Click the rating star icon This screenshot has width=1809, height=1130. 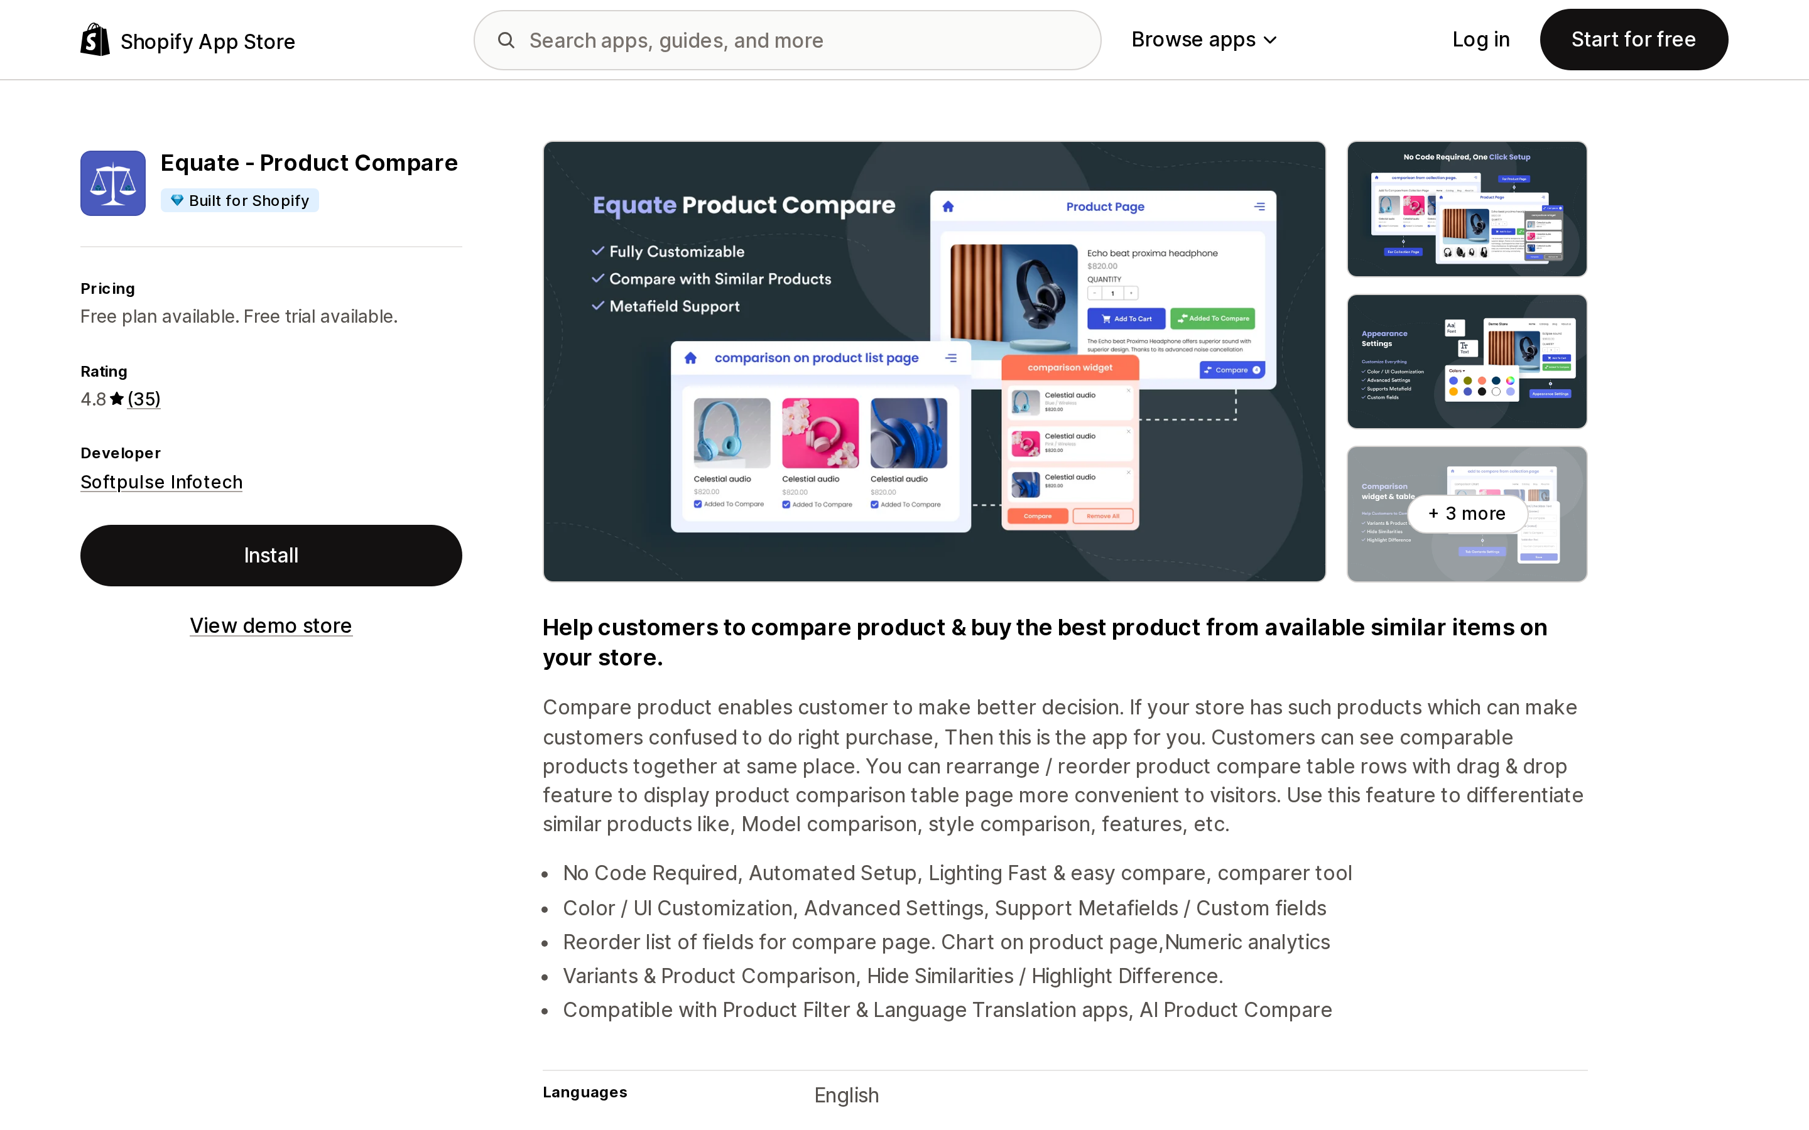(117, 399)
